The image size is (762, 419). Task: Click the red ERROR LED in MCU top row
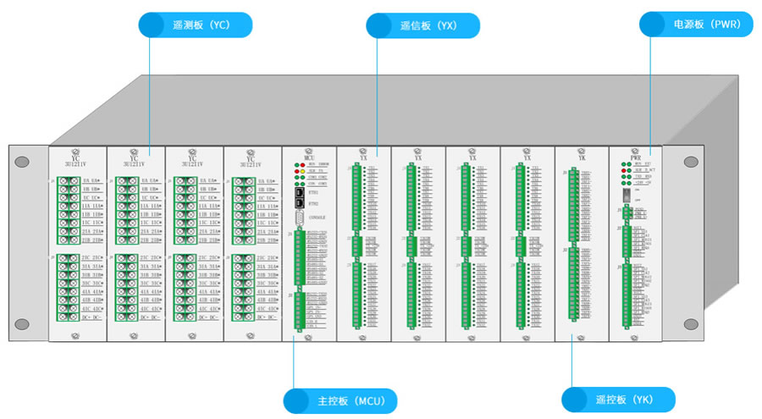click(303, 165)
